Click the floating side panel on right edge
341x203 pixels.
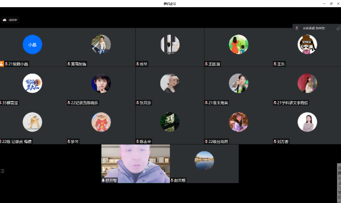point(339,183)
